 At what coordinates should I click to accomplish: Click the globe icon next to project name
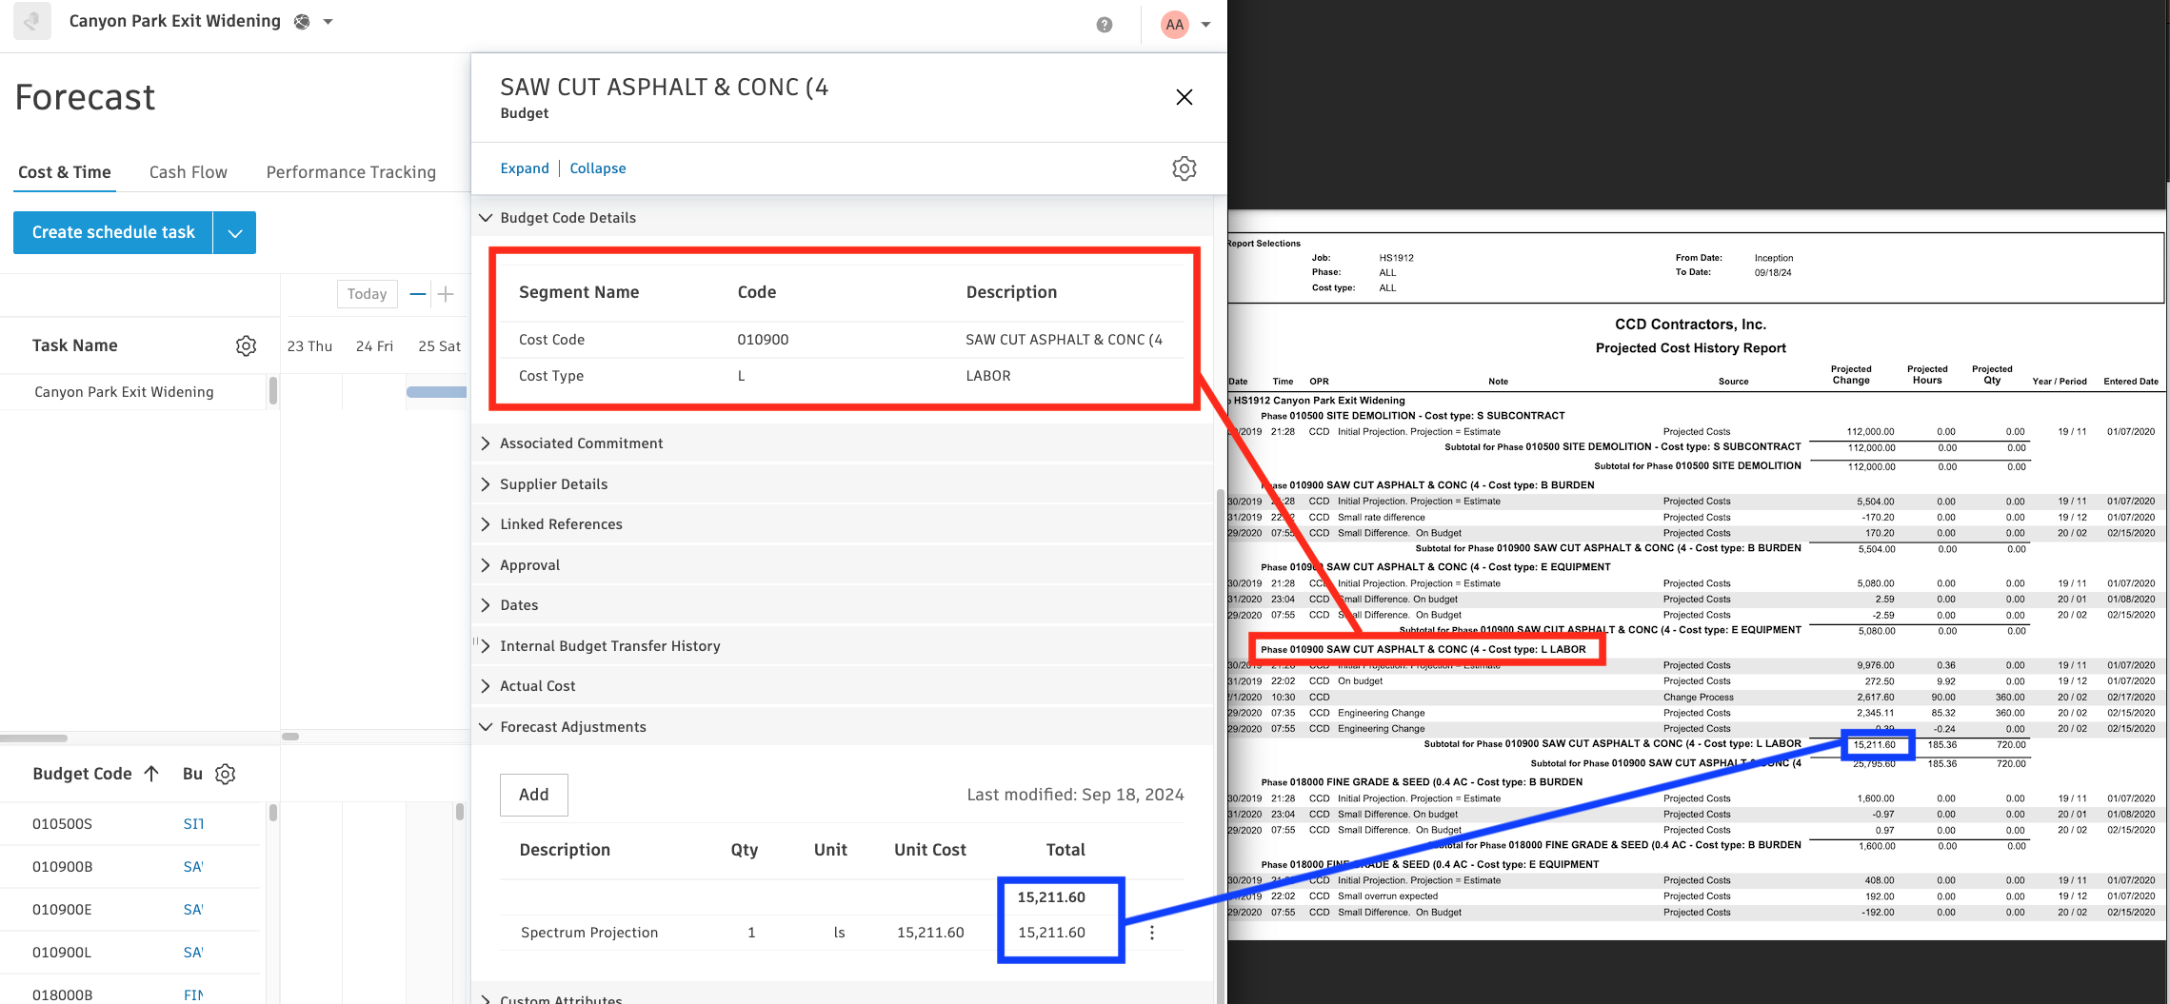302,22
